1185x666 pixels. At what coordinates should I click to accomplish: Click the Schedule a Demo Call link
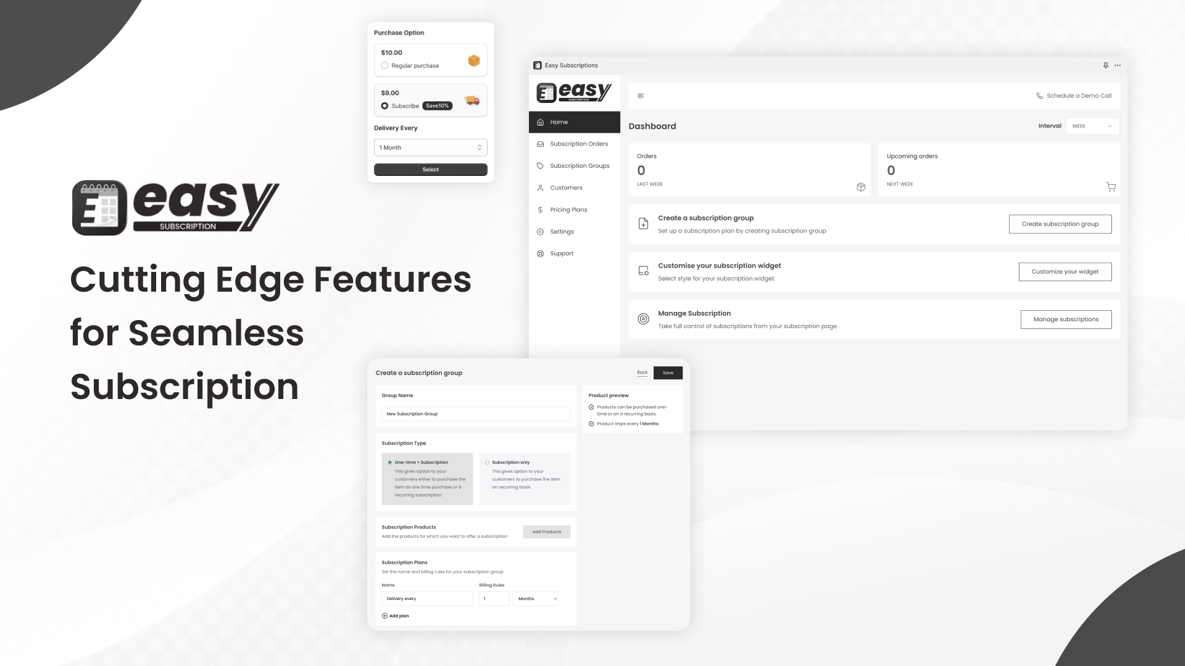click(1075, 95)
